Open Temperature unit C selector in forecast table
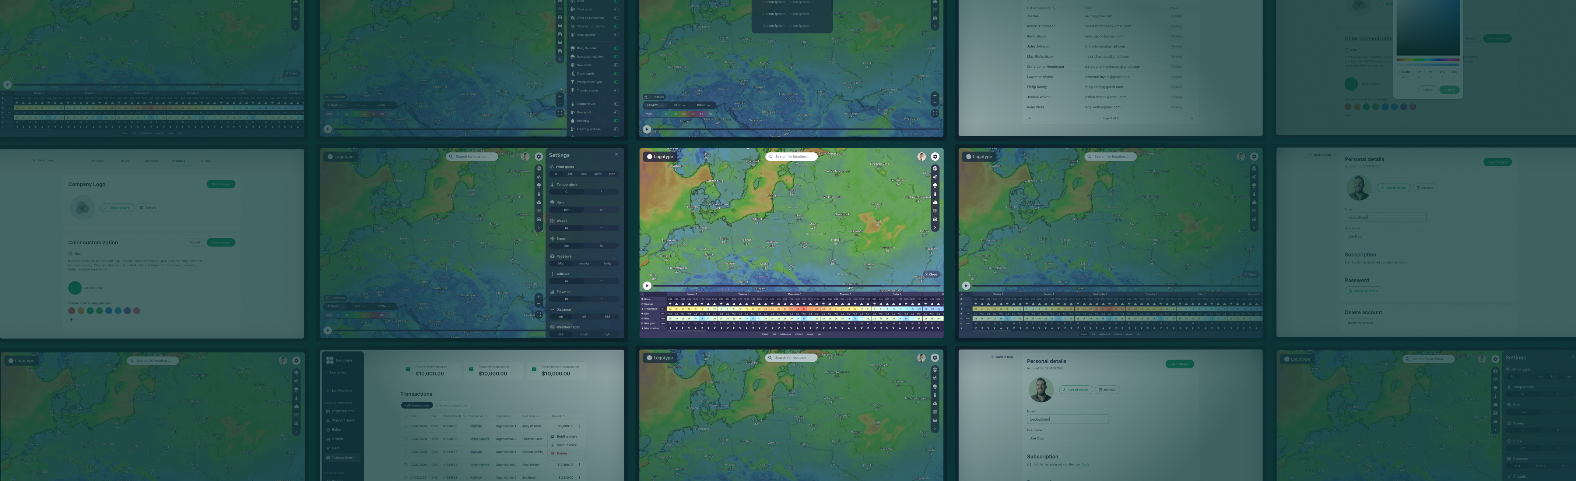The image size is (1576, 481). click(663, 309)
